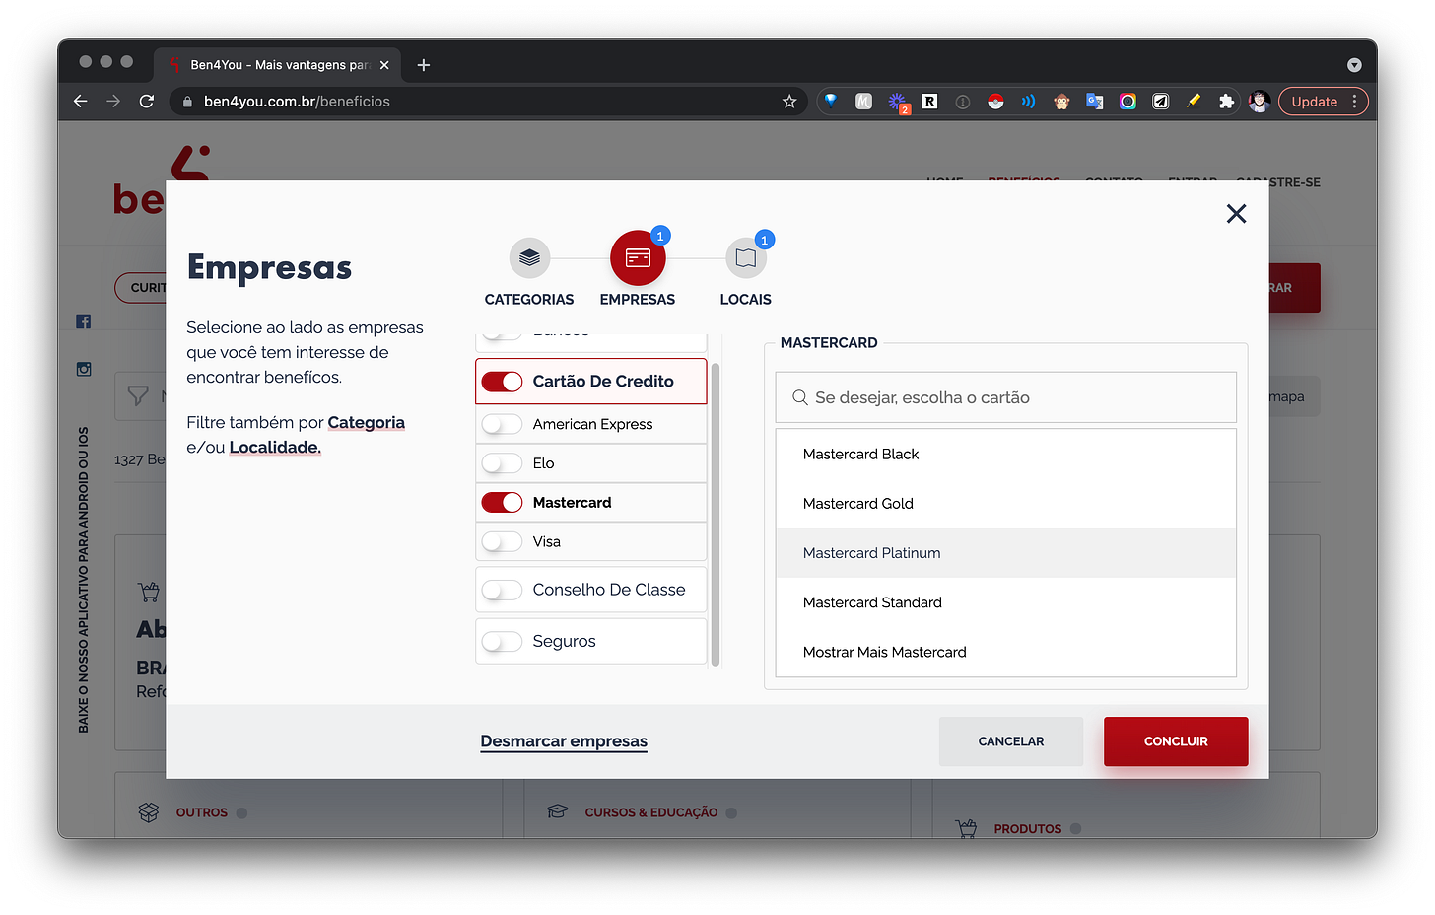Open the Instagram sidebar icon
1435x915 pixels.
click(x=84, y=369)
